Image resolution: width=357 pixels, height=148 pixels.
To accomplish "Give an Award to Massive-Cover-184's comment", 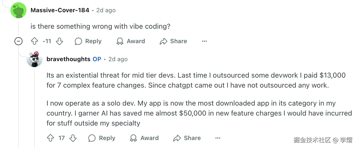I will pyautogui.click(x=131, y=41).
